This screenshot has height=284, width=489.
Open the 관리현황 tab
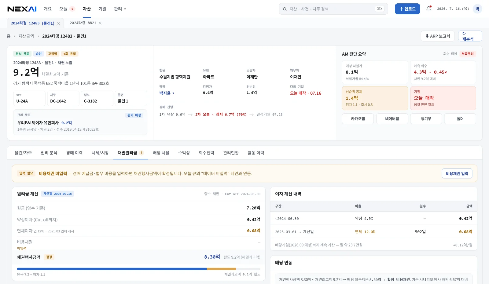pyautogui.click(x=231, y=153)
